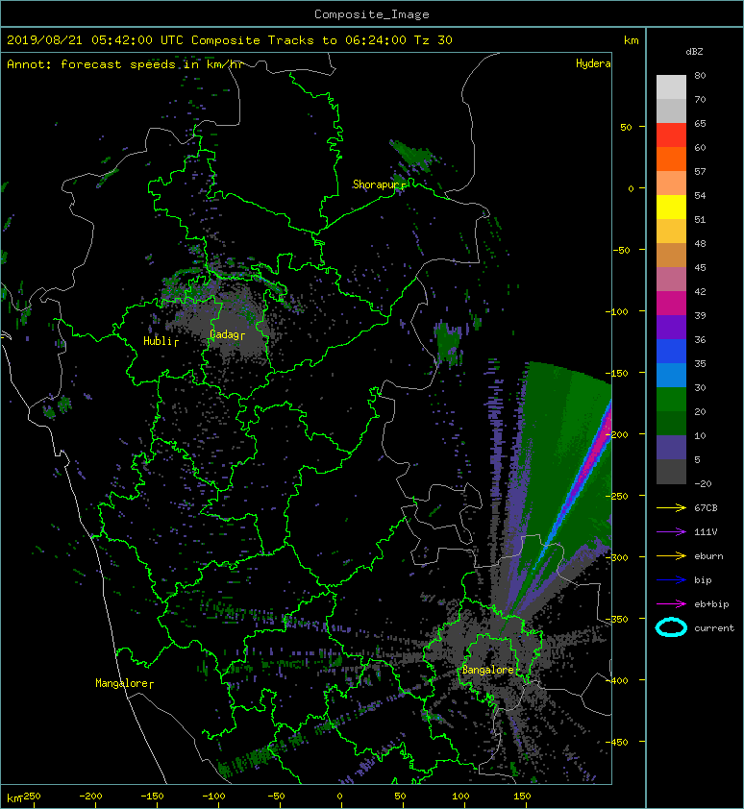This screenshot has height=809, width=744.
Task: Click the 'Bangalore' city label
Action: [488, 670]
